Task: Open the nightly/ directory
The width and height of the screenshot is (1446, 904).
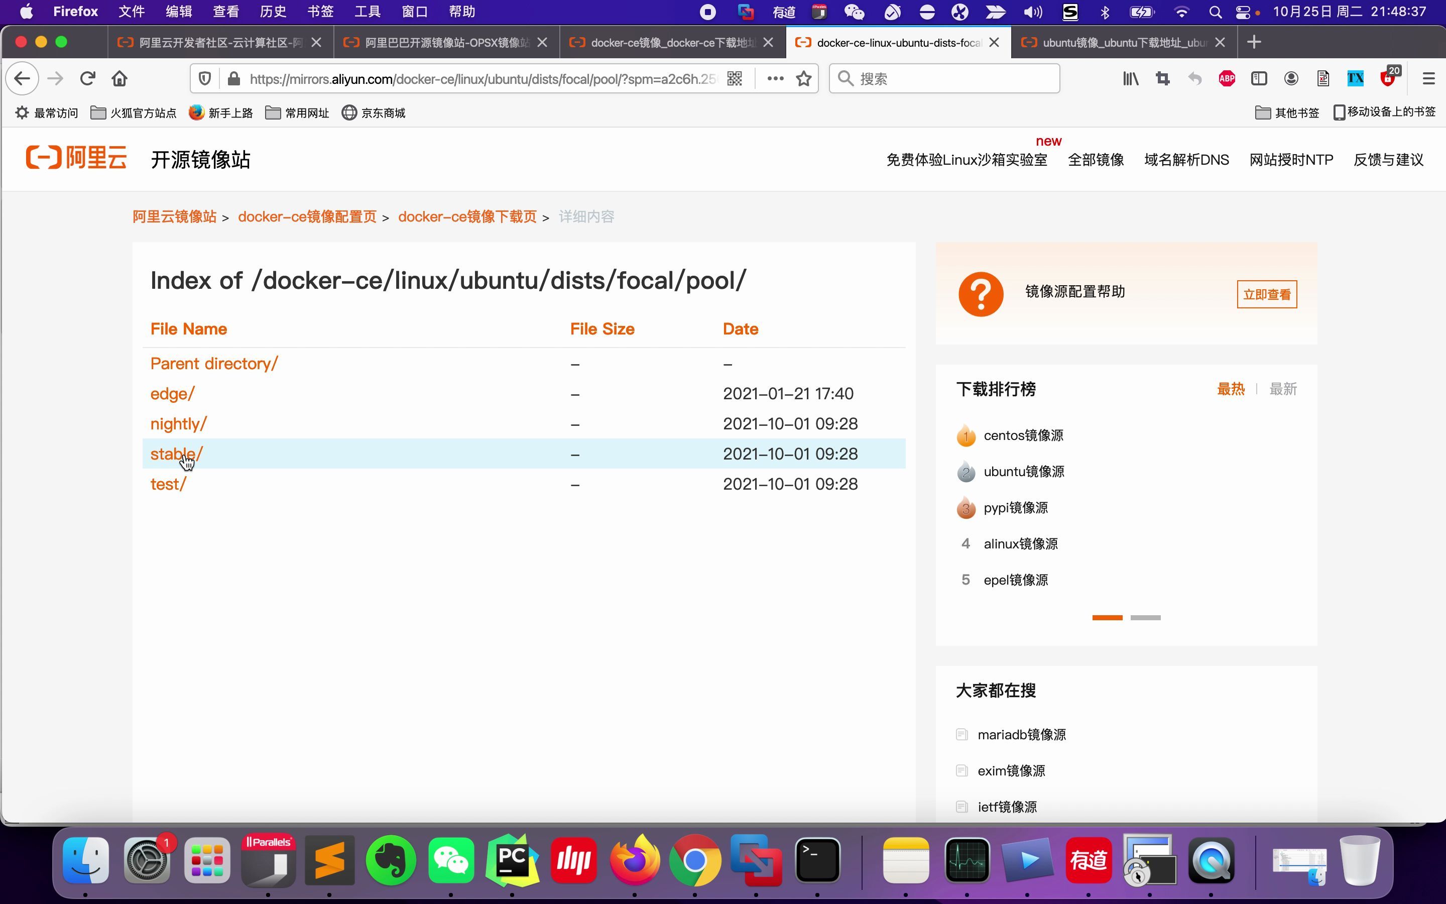Action: [x=178, y=423]
